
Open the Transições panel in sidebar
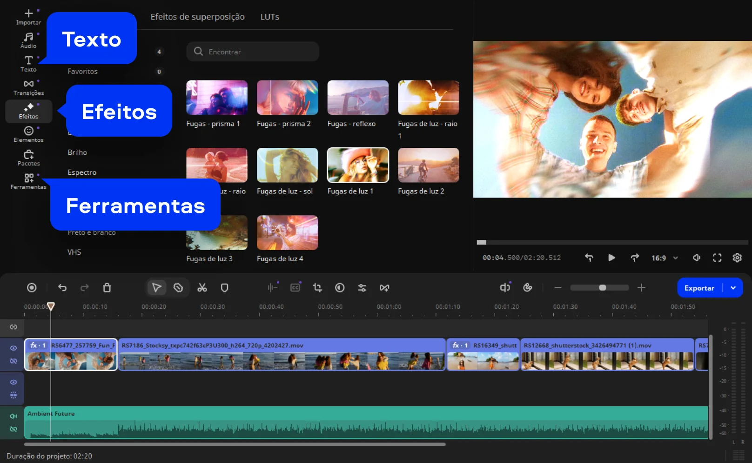click(28, 87)
